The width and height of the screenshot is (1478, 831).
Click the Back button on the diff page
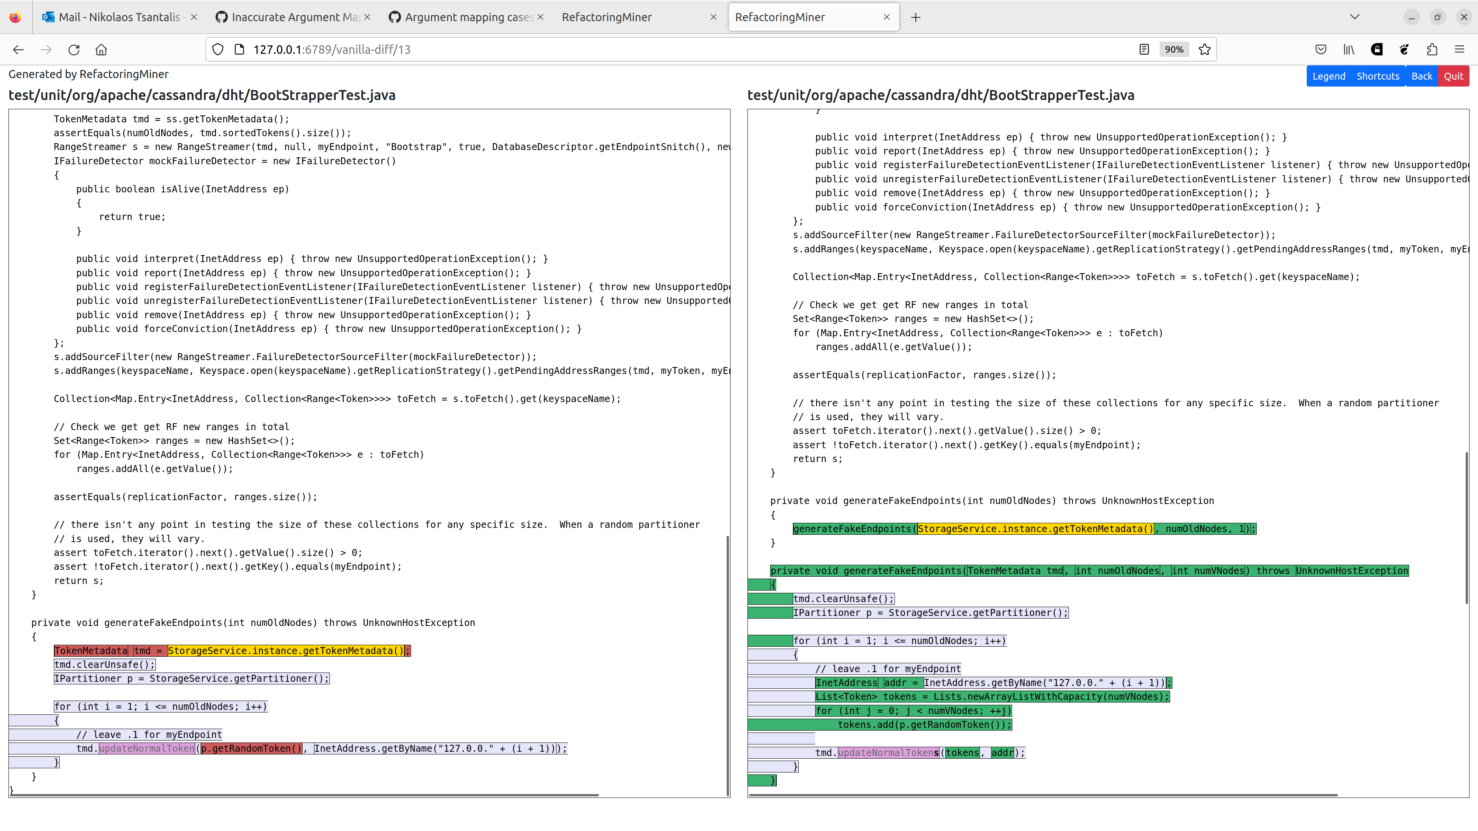point(1422,76)
